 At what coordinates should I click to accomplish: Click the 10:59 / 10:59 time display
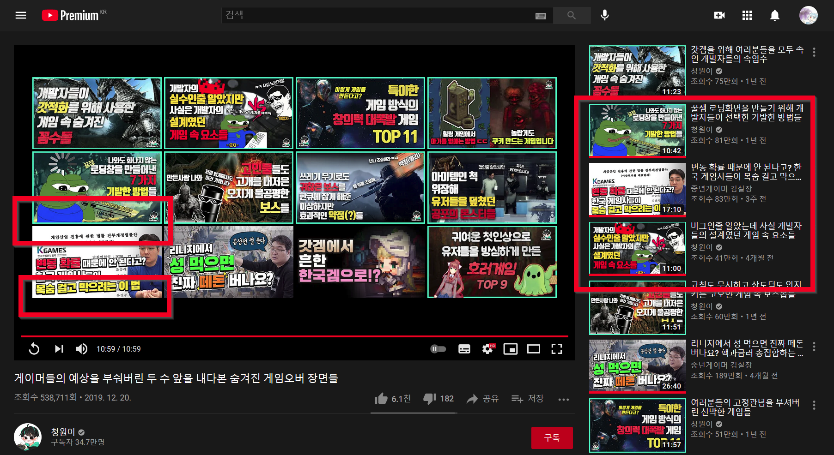tap(119, 349)
